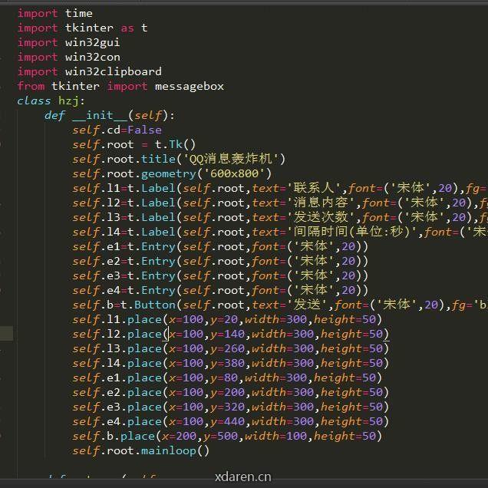Place cursor on 'import tkinter as t'
Image resolution: width=488 pixels, height=488 pixels.
click(82, 28)
